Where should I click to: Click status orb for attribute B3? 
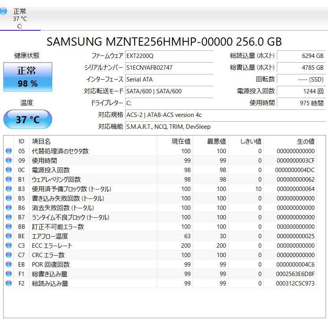tap(9, 189)
